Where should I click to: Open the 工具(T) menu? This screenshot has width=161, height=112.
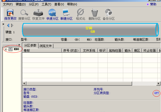46,4
